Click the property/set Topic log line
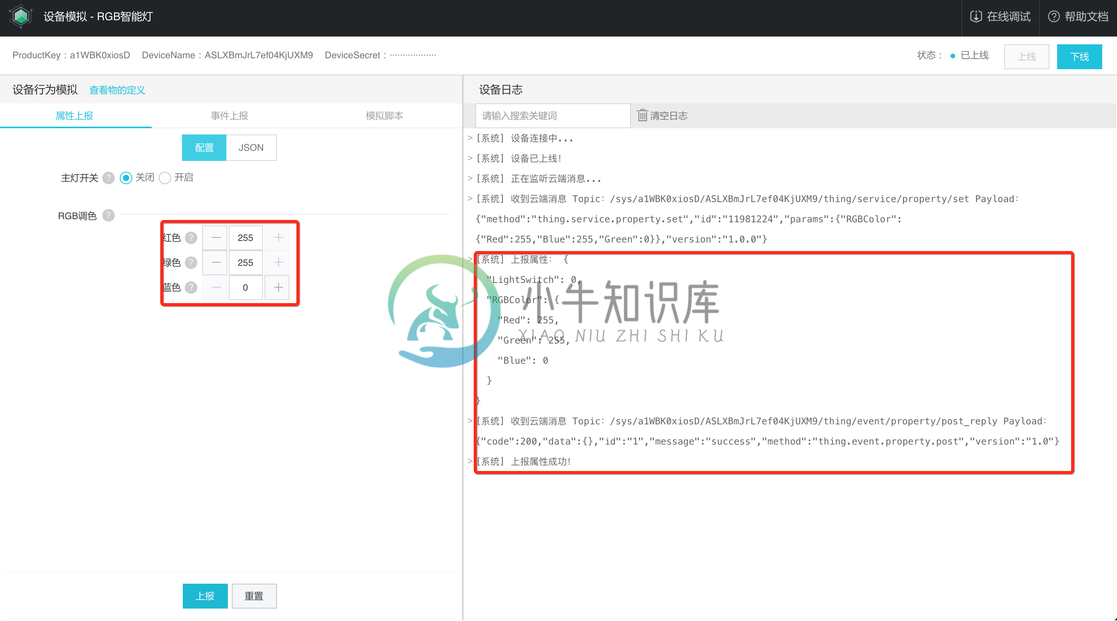1117x621 pixels. (747, 199)
